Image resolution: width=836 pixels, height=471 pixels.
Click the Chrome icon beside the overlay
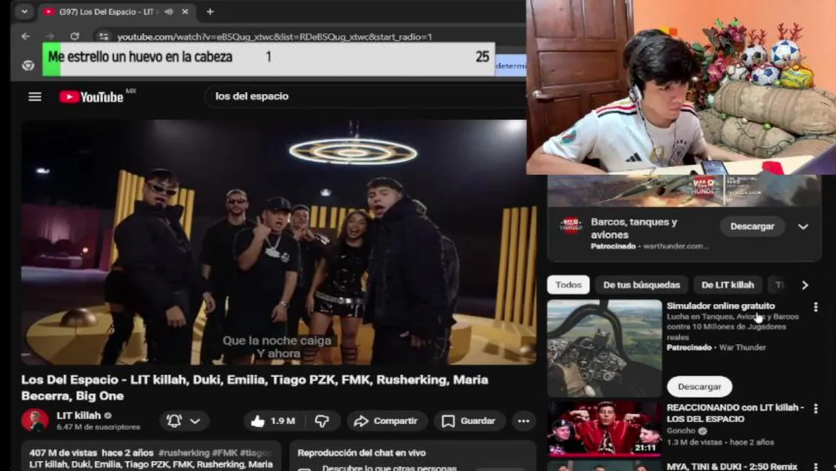(x=27, y=65)
